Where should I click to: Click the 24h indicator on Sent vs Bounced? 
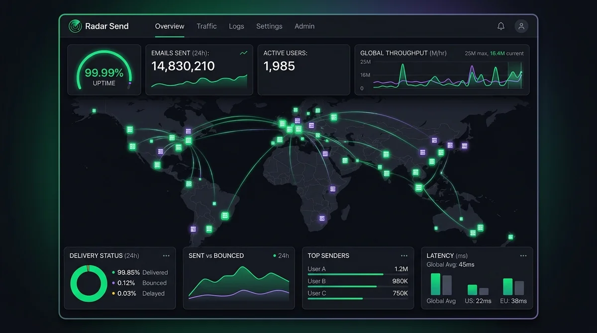pyautogui.click(x=281, y=255)
